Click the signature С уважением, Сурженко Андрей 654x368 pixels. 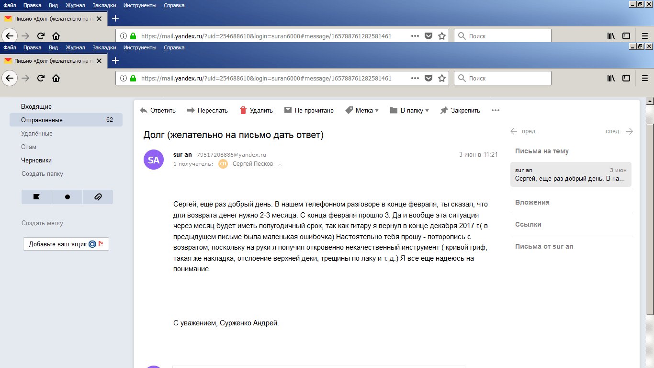(226, 323)
